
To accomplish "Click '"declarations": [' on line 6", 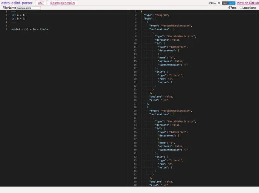I will point(161,29).
